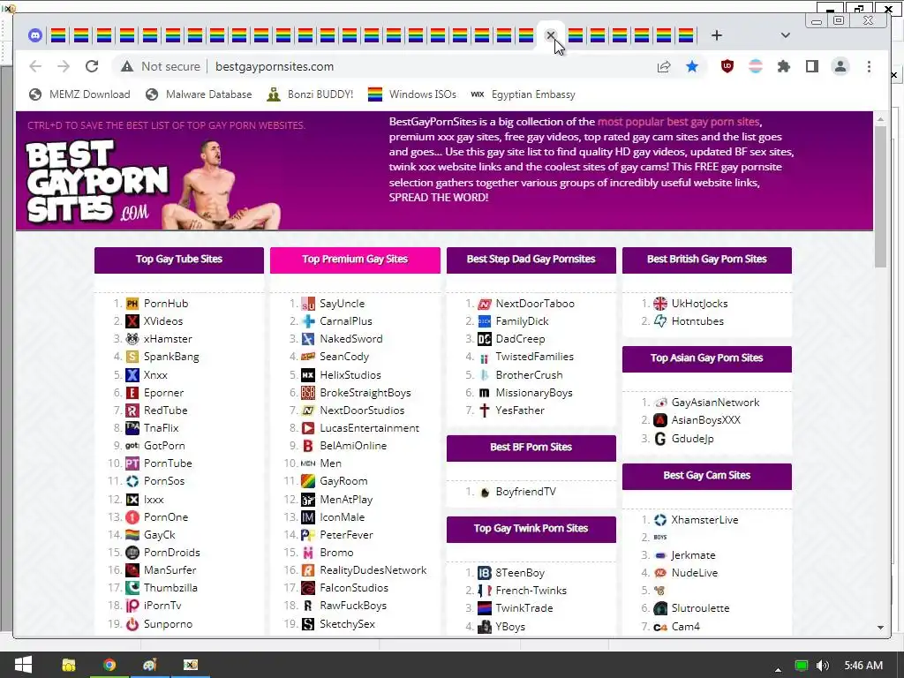This screenshot has height=678, width=904.
Task: Click the CarnalPlus plus icon
Action: point(308,321)
